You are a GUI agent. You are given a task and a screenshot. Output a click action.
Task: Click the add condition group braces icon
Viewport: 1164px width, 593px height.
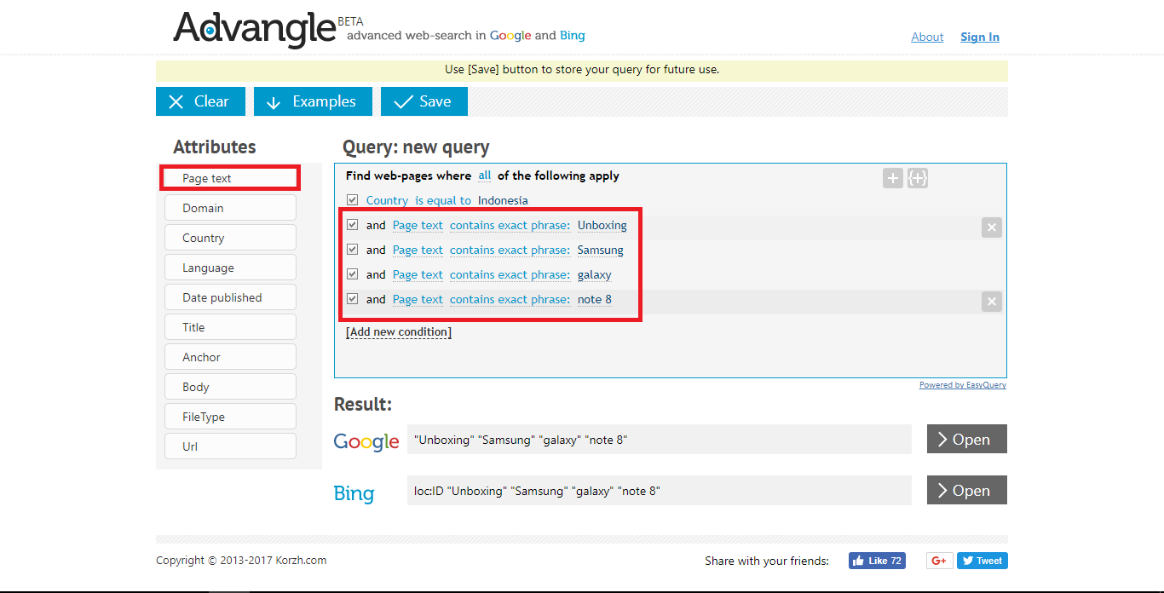tap(917, 178)
